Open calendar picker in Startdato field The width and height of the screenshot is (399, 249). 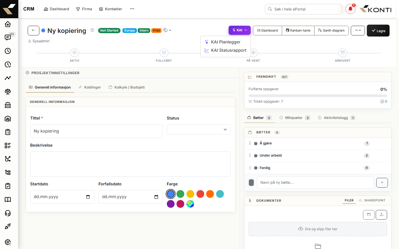pos(88,197)
